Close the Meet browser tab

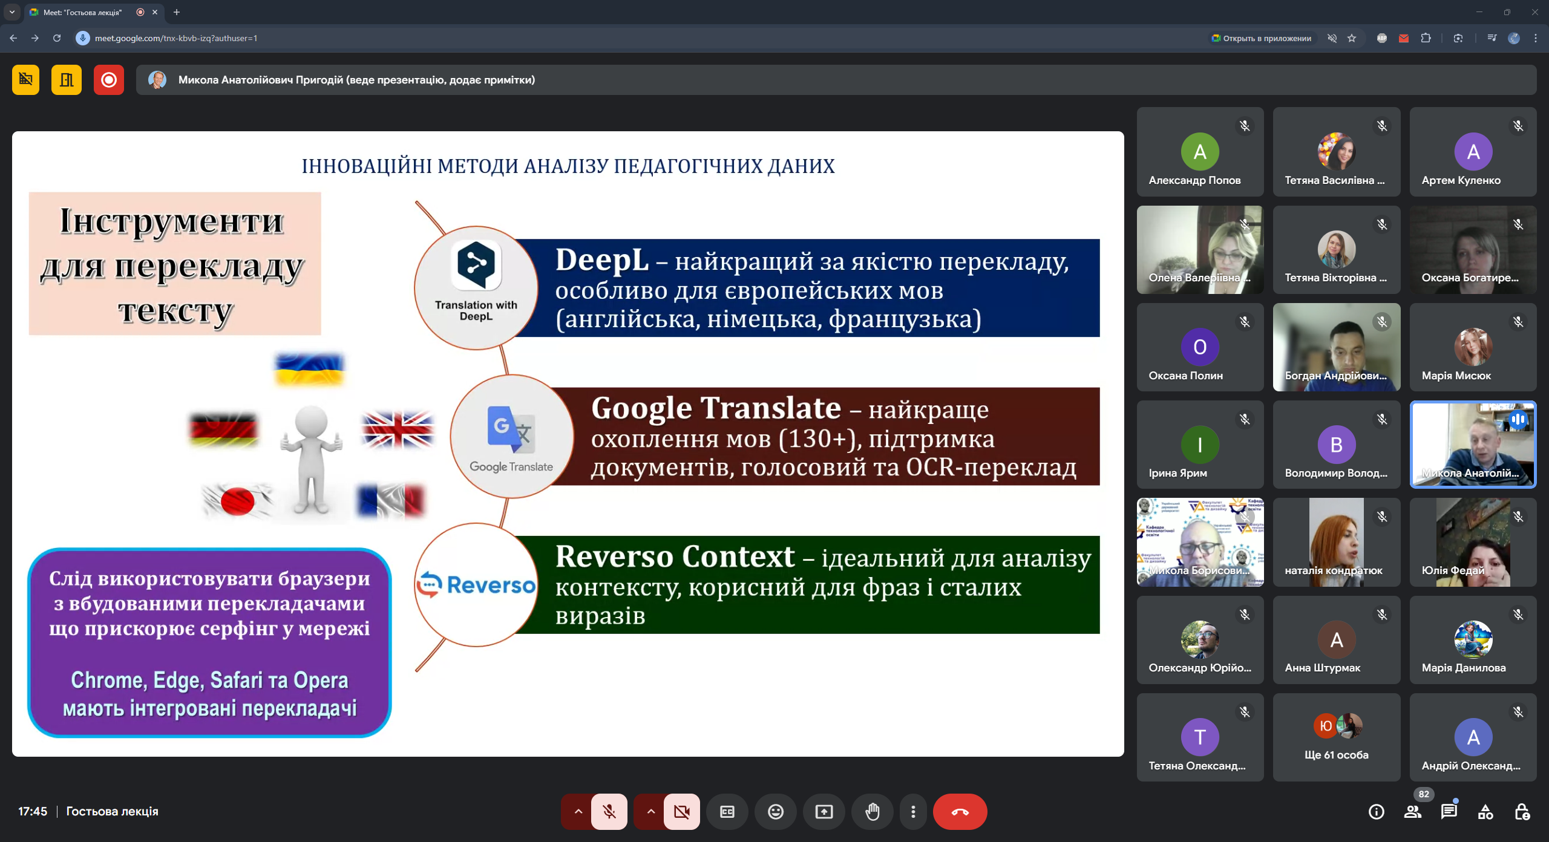click(155, 12)
